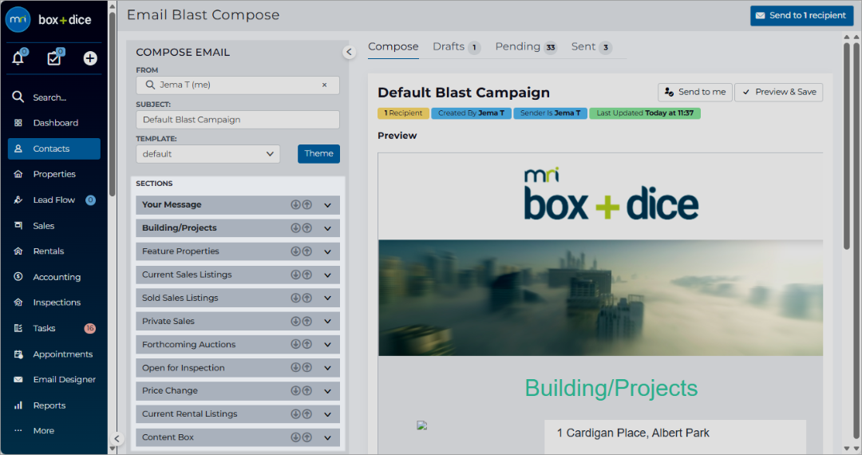Move Open for Inspection section up
The image size is (862, 455).
point(307,367)
